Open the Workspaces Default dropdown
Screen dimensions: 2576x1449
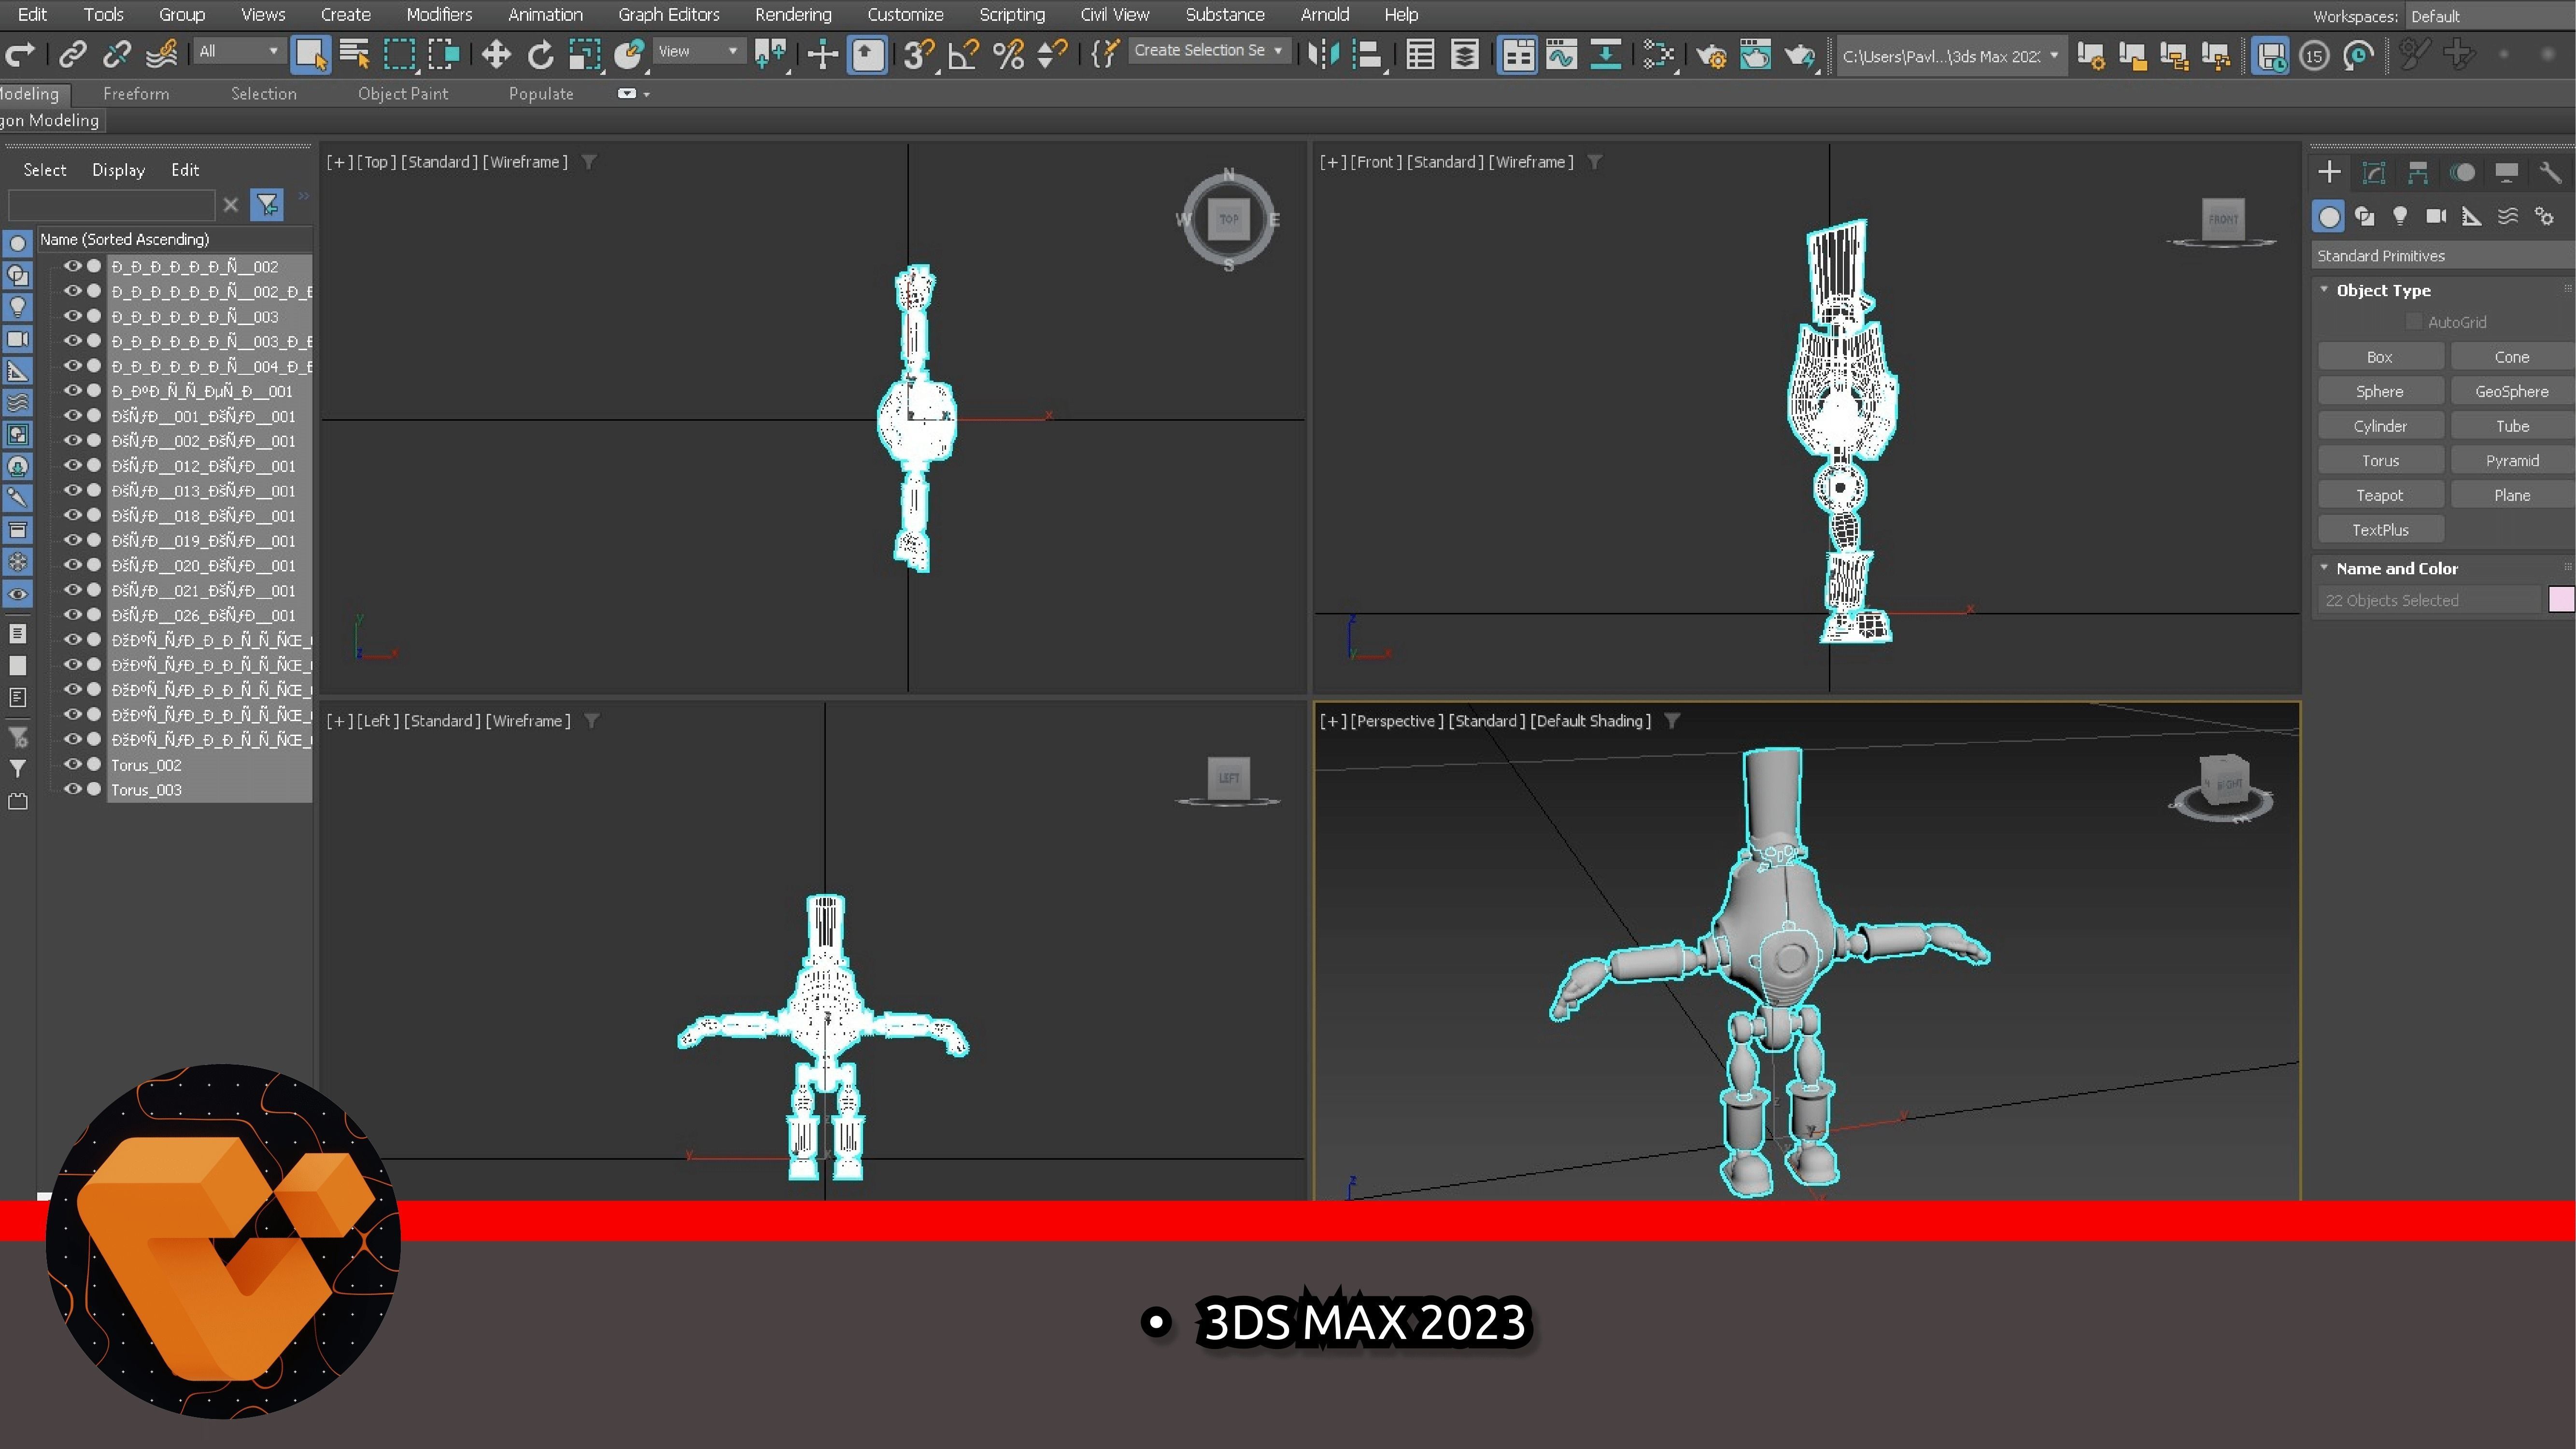(x=2490, y=16)
